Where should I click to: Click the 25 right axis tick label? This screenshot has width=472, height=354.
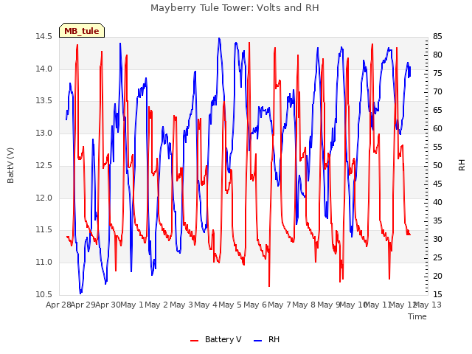coord(437,257)
